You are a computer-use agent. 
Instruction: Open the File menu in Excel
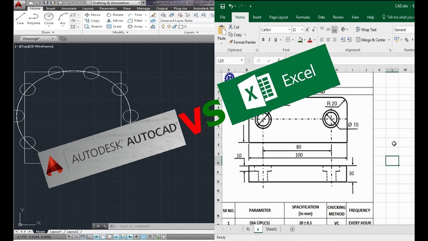tap(223, 17)
